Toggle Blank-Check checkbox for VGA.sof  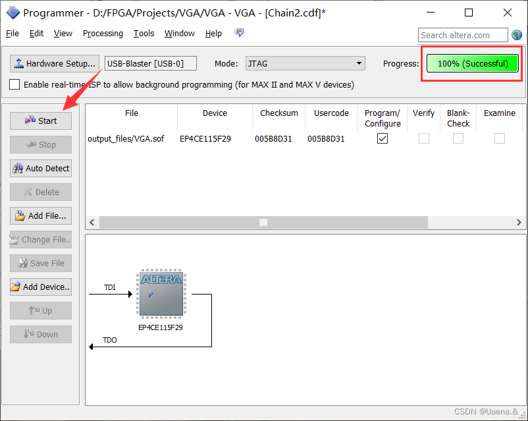point(458,138)
